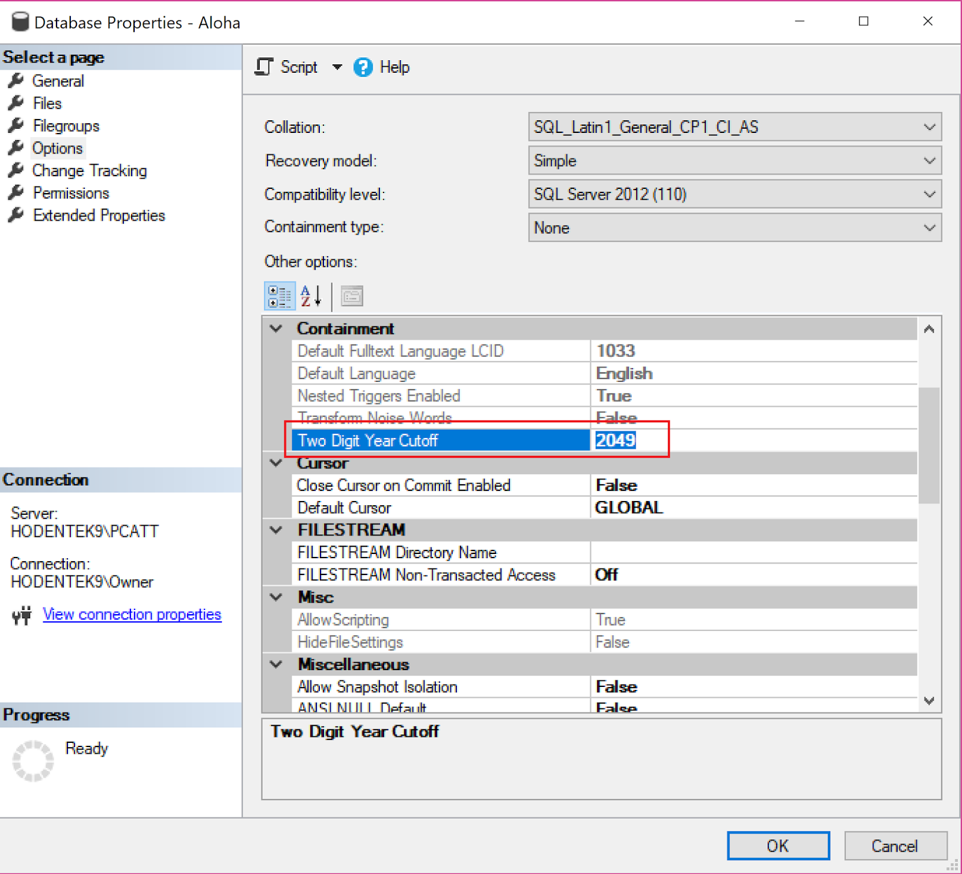Open the Containment type dropdown
This screenshot has width=962, height=874.
pos(930,227)
